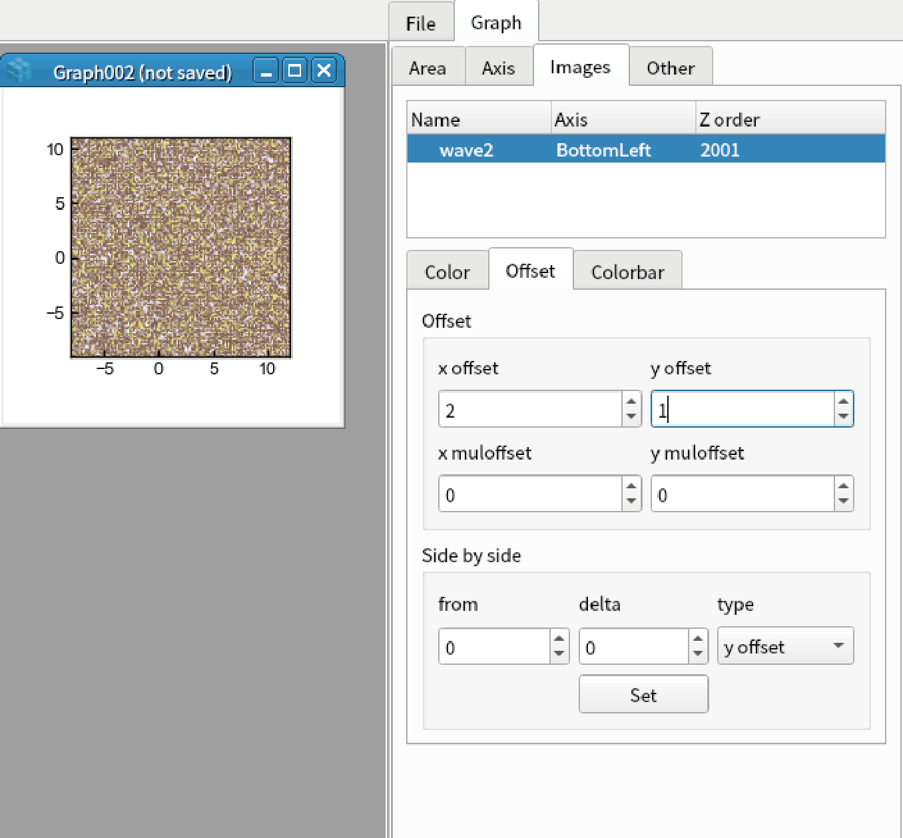Select the Area tab
The image size is (903, 838).
(428, 68)
